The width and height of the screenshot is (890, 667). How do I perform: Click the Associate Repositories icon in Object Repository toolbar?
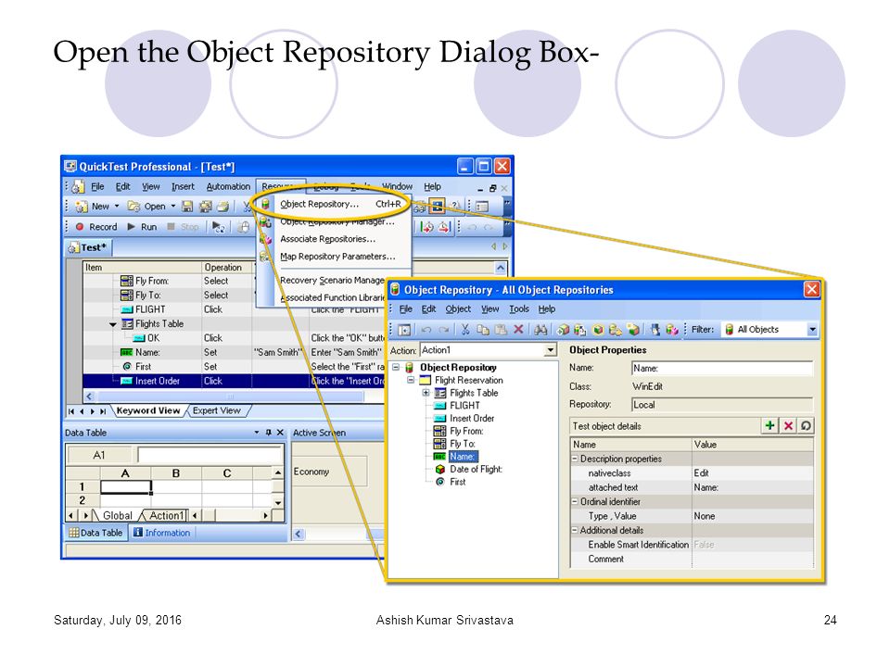(672, 330)
